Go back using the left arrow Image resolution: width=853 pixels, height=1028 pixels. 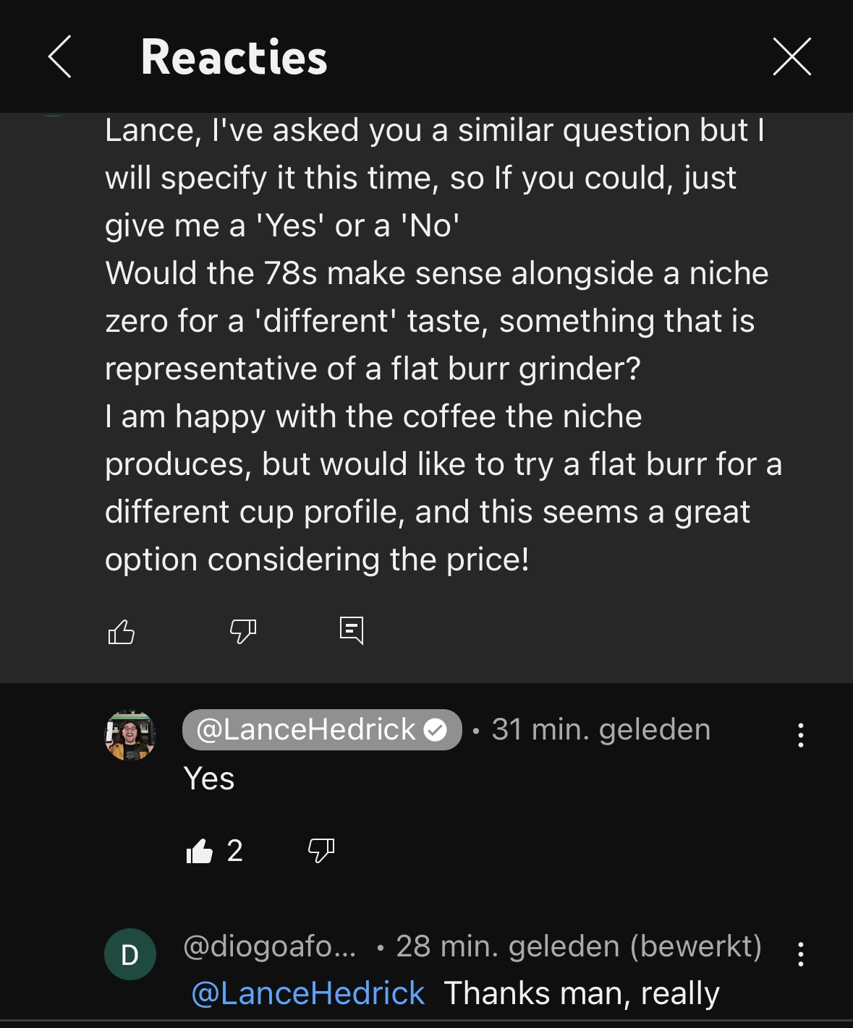pos(60,56)
